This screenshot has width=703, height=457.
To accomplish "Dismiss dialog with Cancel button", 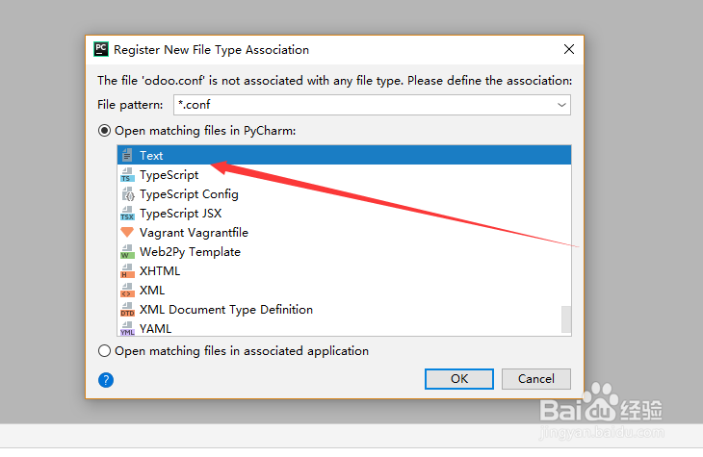I will pos(536,379).
